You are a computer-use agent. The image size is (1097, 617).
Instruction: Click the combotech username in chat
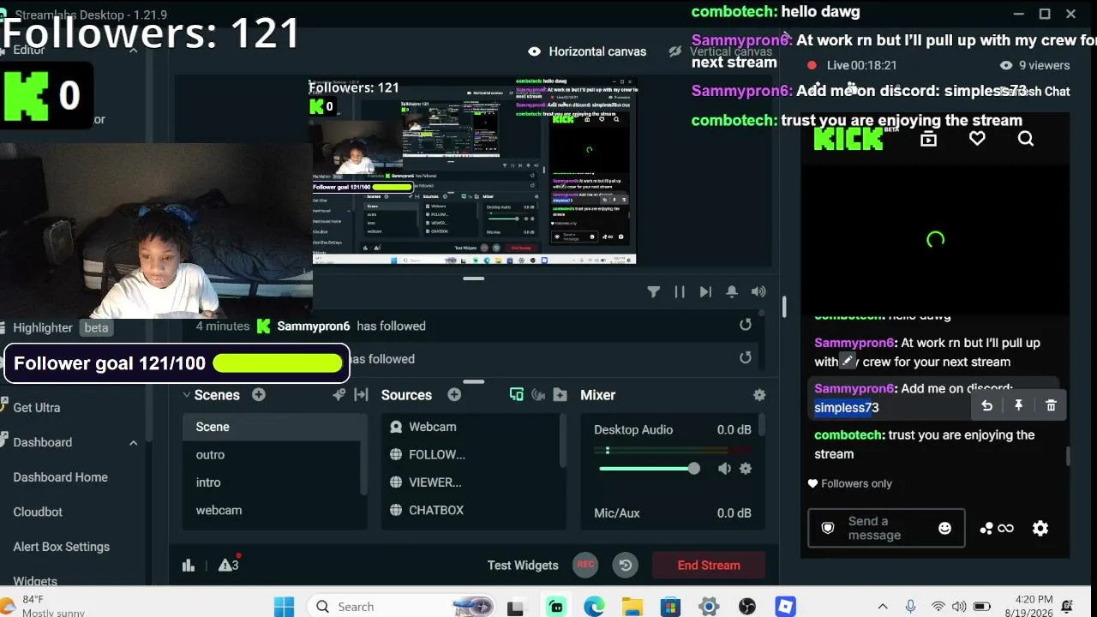point(848,435)
